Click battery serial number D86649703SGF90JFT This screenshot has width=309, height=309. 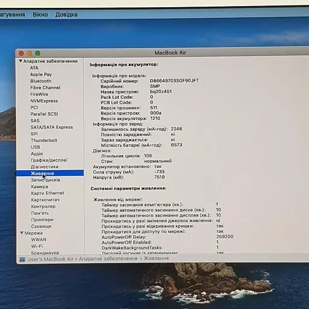click(x=174, y=81)
